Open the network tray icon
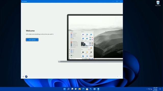The image size is (163, 91). tap(149, 89)
